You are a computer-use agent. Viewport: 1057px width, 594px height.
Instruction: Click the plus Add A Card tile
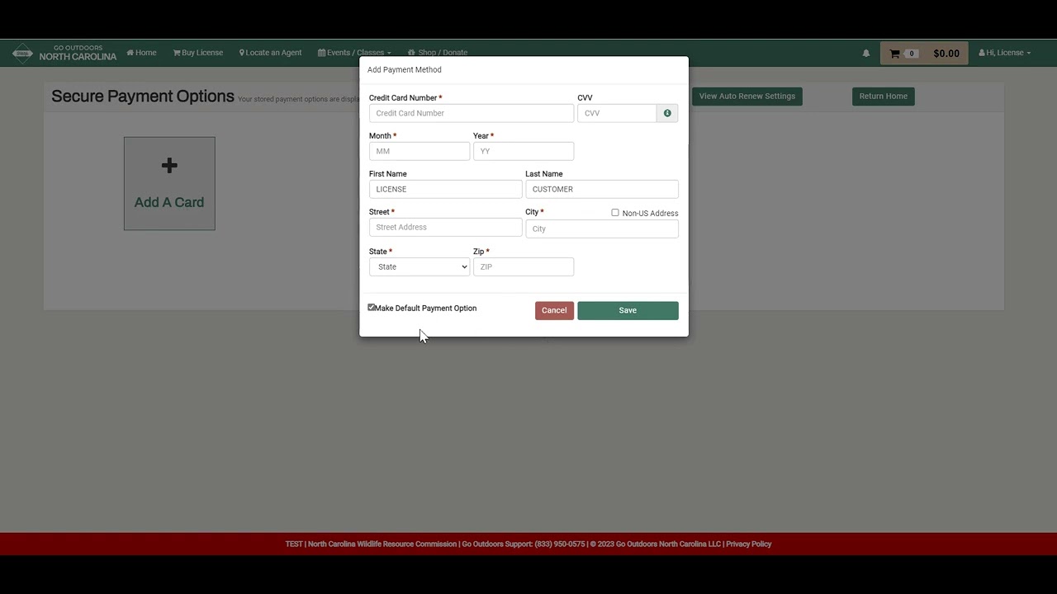click(x=169, y=183)
